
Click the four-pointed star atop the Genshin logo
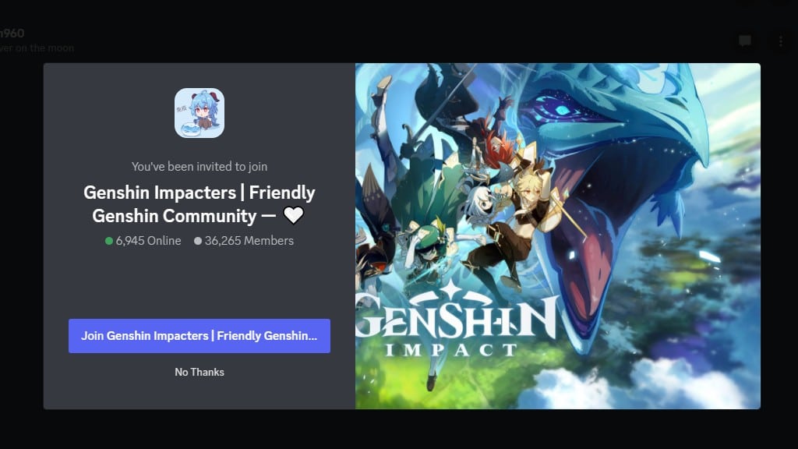pyautogui.click(x=450, y=290)
